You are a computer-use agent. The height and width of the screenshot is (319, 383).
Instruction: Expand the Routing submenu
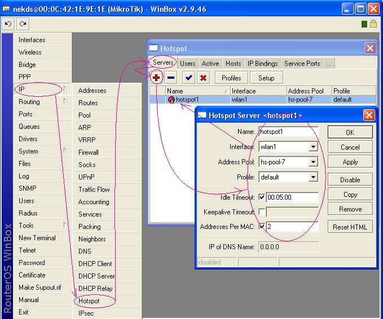[42, 102]
